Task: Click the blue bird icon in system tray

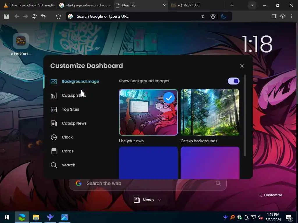Action: 226,217
